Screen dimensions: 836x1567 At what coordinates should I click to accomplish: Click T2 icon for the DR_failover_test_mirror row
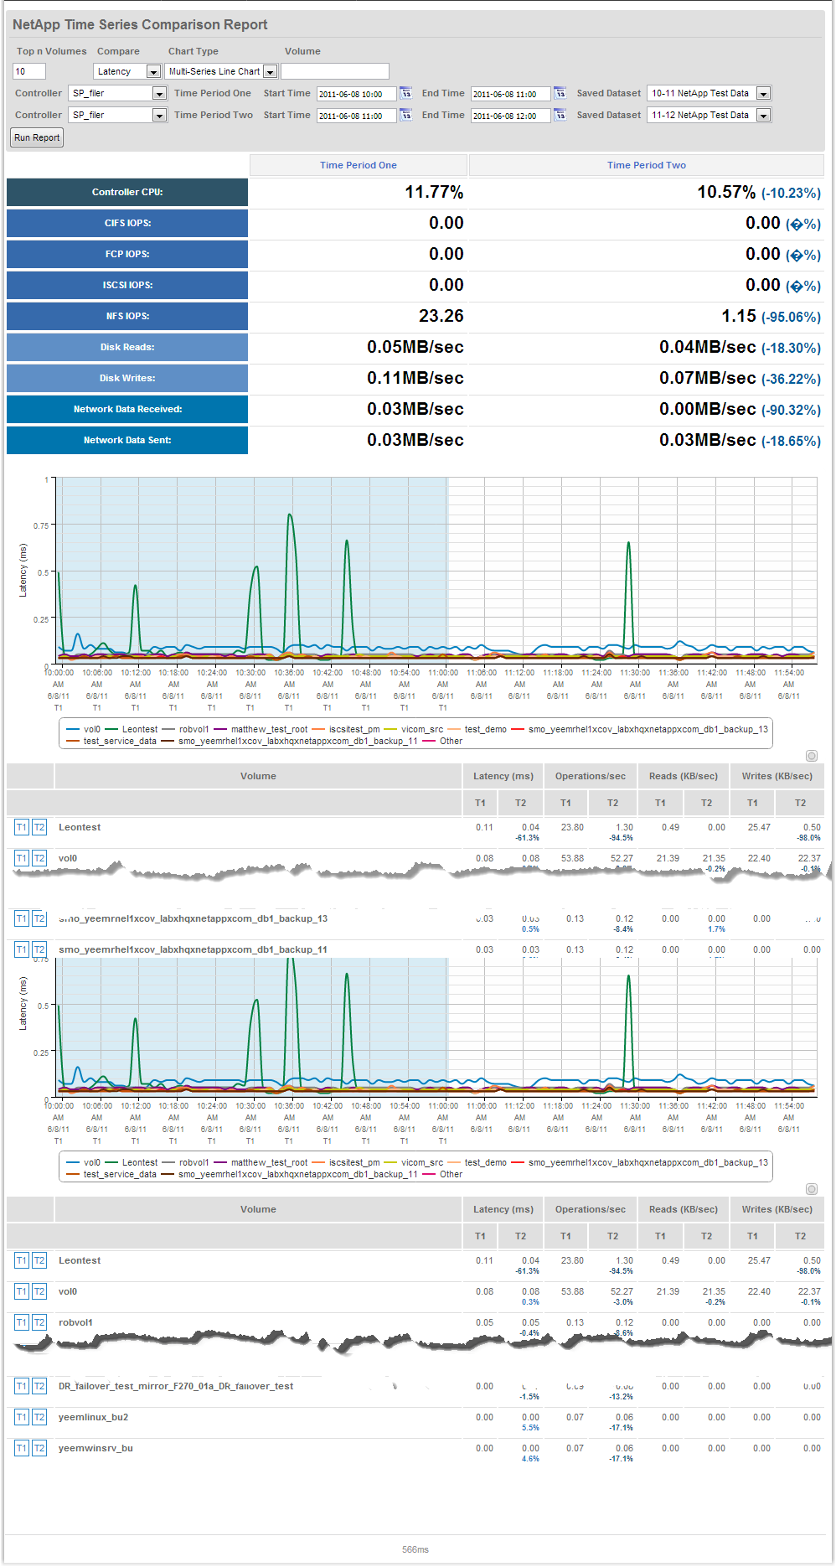(39, 1387)
